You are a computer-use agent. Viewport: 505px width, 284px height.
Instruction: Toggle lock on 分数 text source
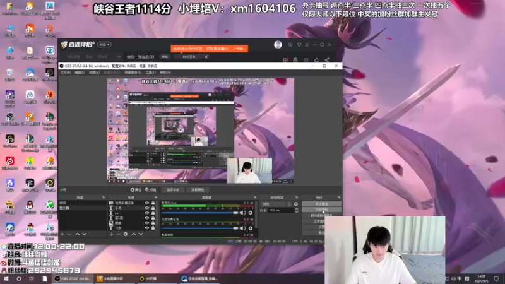(x=153, y=228)
